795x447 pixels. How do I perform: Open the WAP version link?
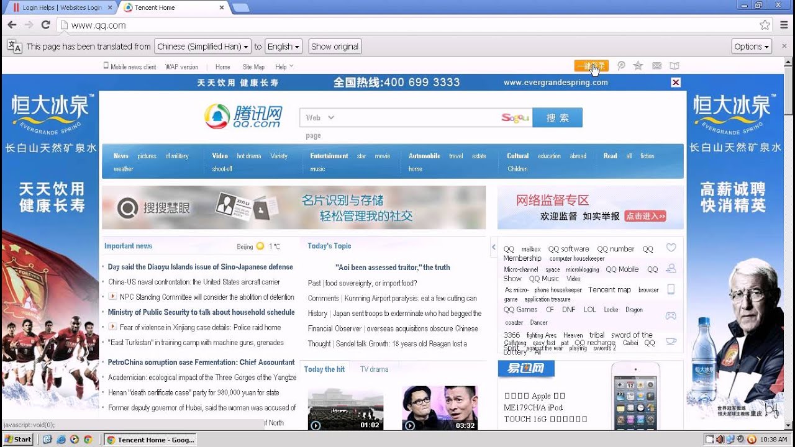tap(181, 66)
